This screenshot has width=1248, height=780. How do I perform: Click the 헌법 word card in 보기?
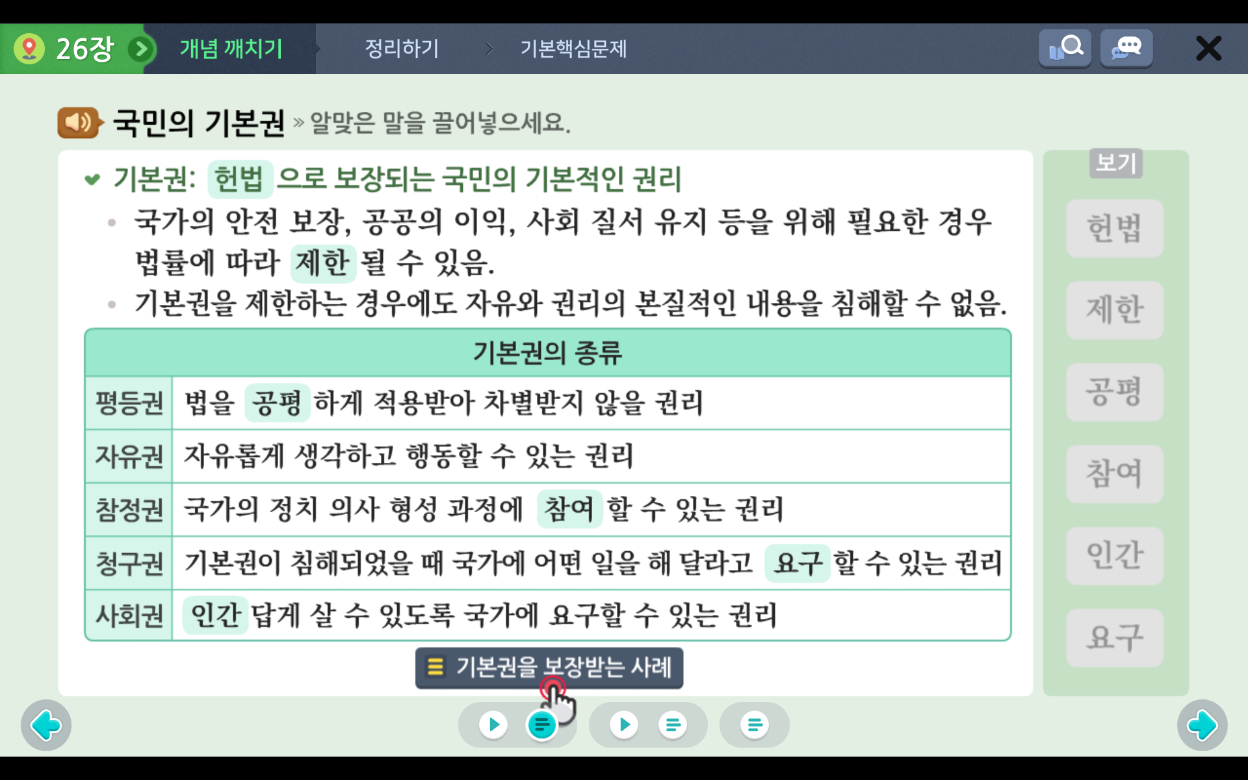pos(1115,228)
